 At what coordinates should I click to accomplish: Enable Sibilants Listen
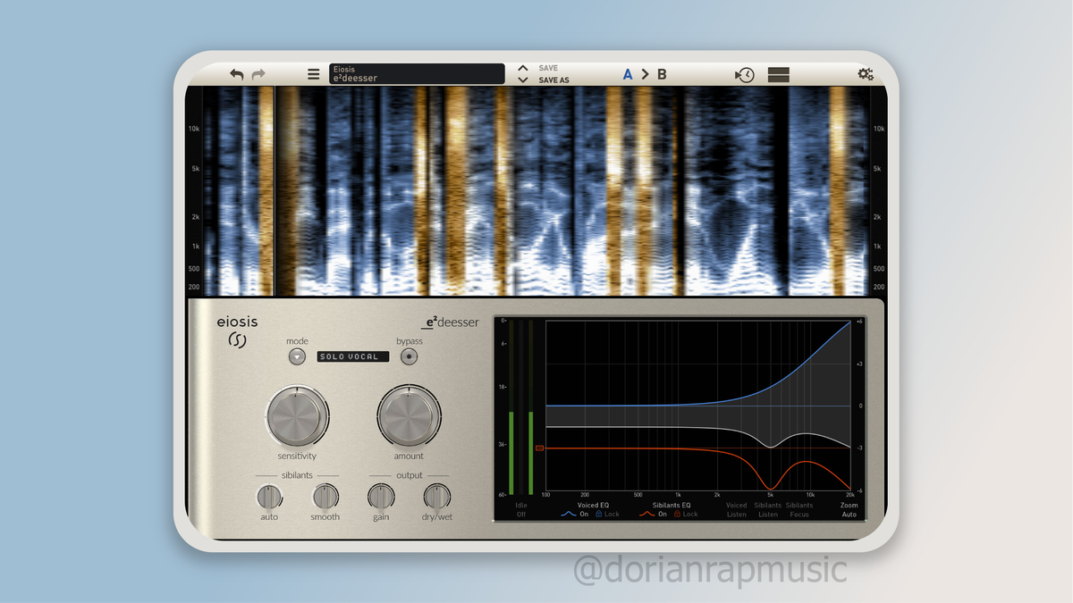[768, 510]
